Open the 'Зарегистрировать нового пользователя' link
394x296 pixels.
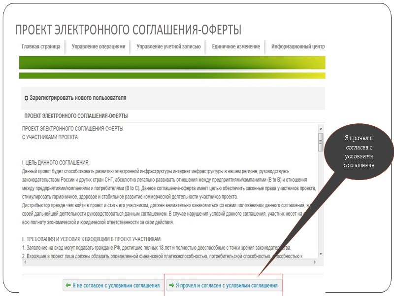click(x=79, y=98)
